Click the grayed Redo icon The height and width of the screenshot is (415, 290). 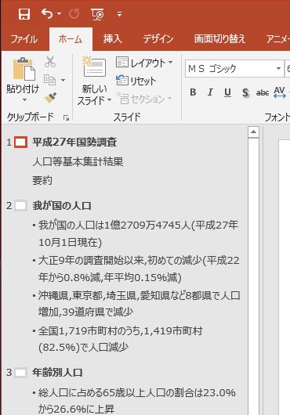coord(74,13)
